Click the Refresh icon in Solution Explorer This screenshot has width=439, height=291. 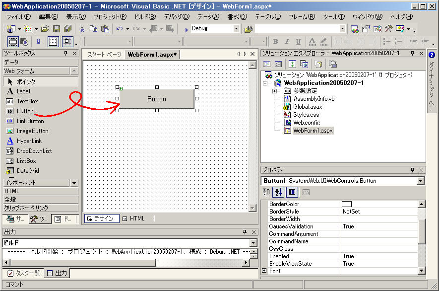pyautogui.click(x=292, y=64)
